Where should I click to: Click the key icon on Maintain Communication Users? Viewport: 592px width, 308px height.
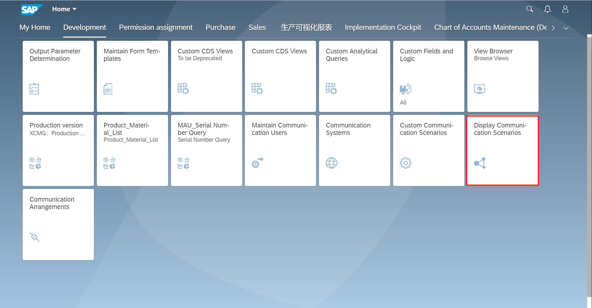pos(257,163)
